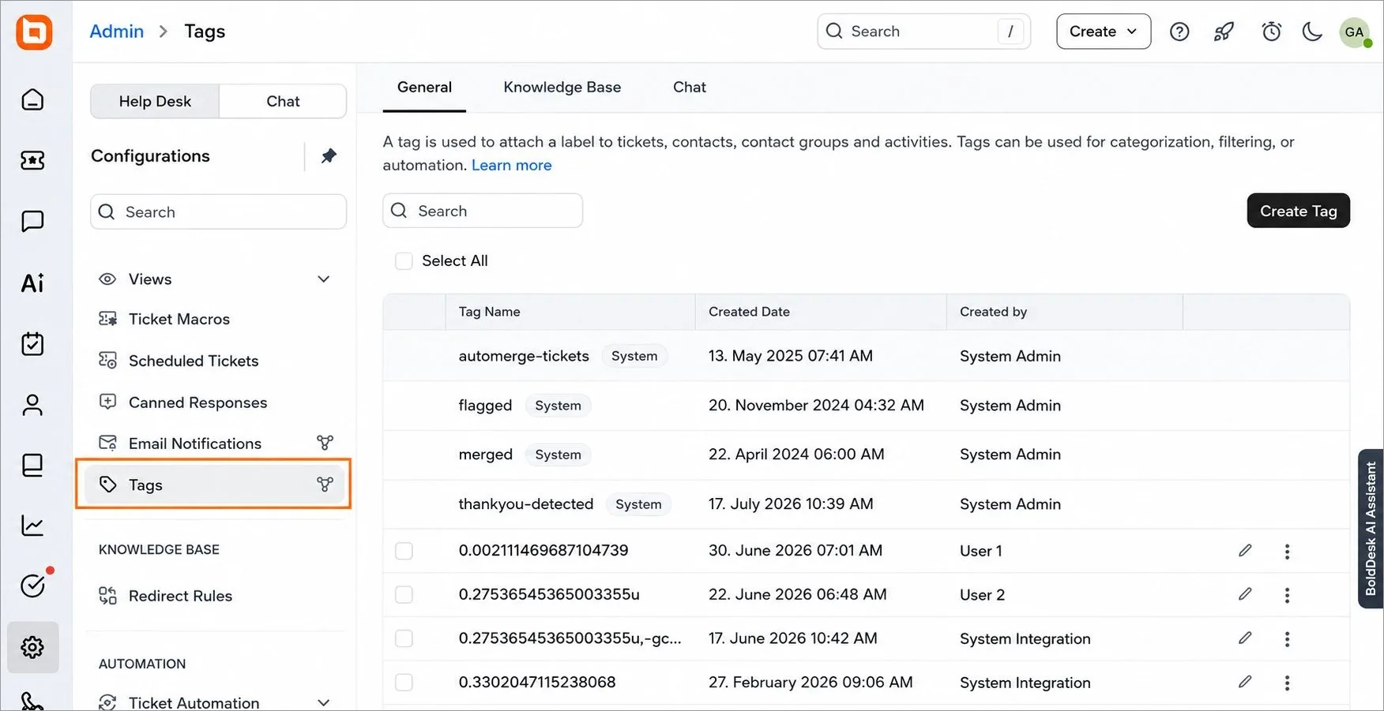Viewport: 1384px width, 711px height.
Task: Open the approvals check-circle icon with red dot
Action: tap(32, 586)
